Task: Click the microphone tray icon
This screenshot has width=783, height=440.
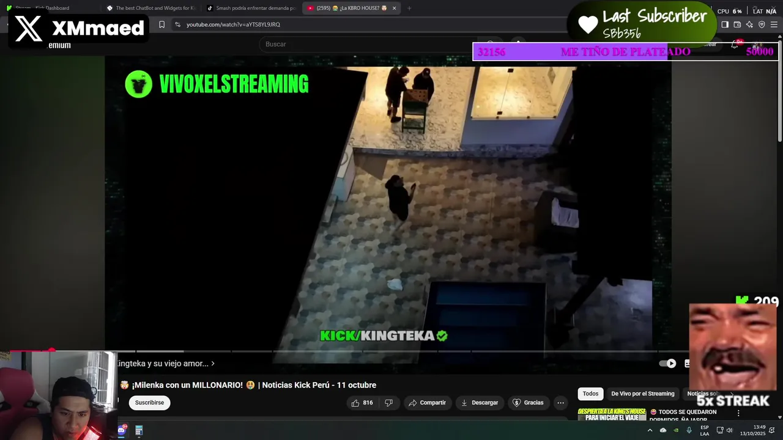Action: pyautogui.click(x=689, y=430)
